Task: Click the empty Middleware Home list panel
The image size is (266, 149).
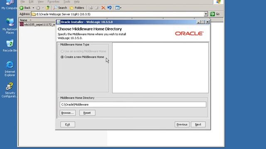Action: (160, 68)
